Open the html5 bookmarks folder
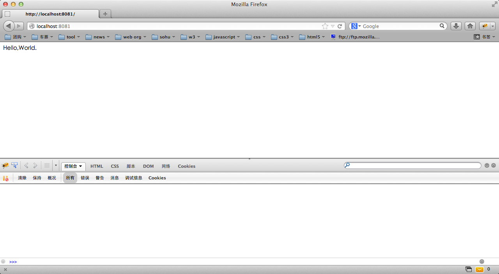The width and height of the screenshot is (499, 274). (x=312, y=37)
